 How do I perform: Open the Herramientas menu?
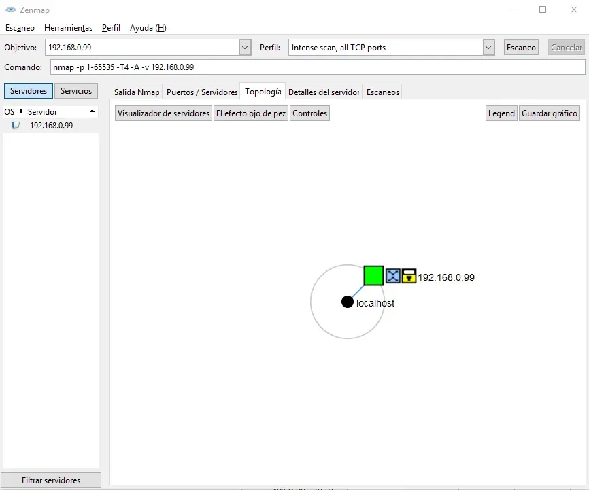[69, 28]
